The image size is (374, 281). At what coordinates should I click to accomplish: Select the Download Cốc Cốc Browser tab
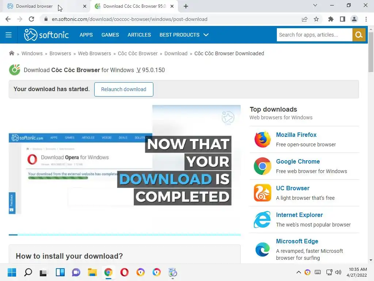pos(134,6)
